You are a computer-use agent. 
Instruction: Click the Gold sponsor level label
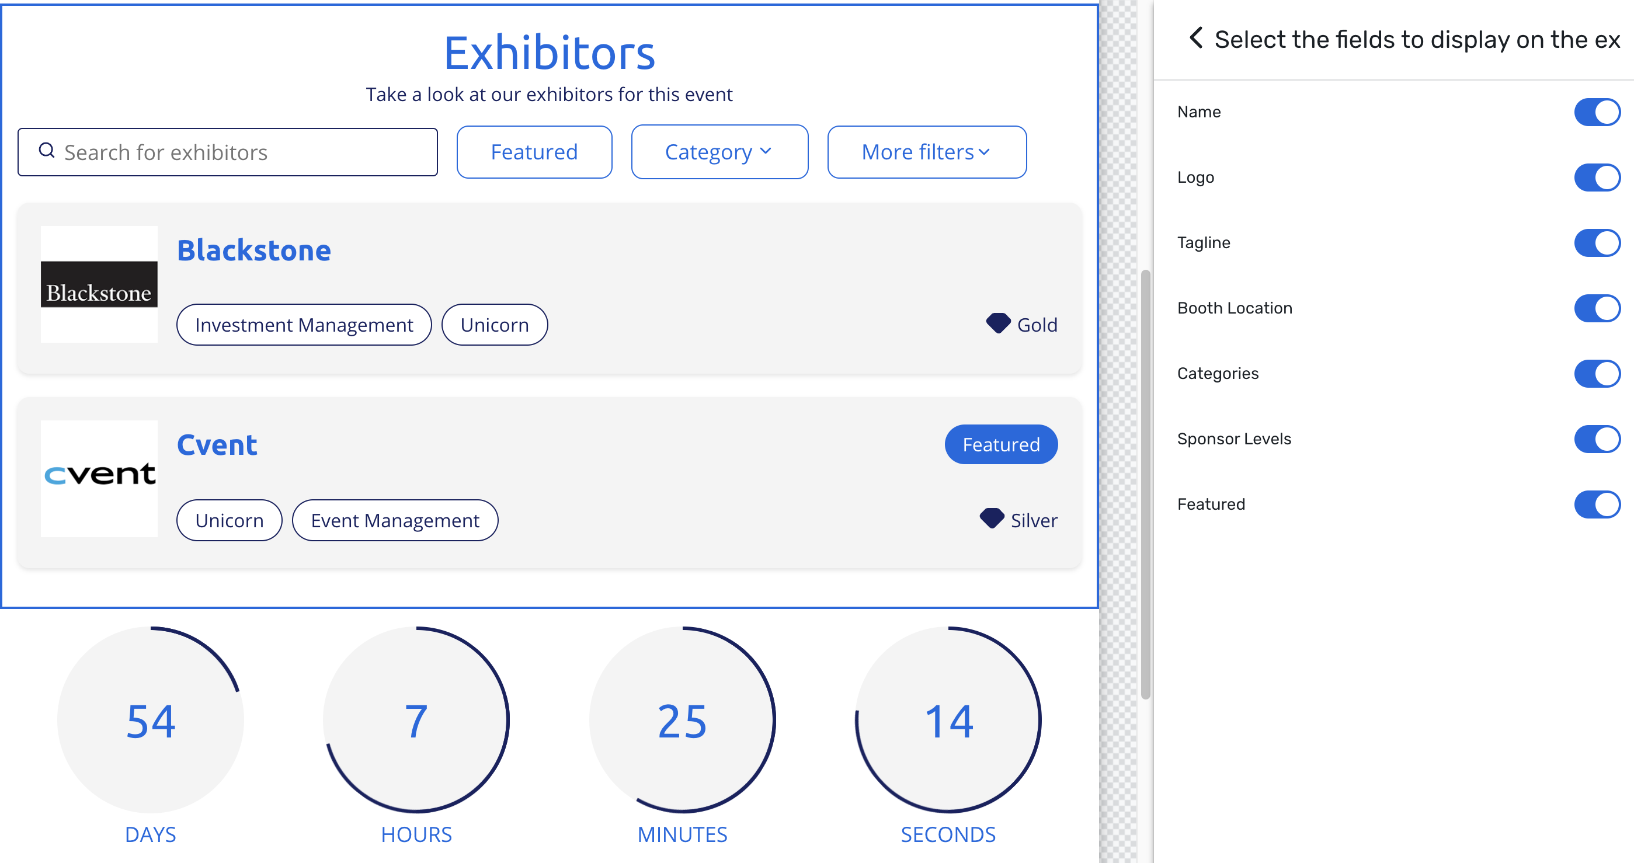[x=1037, y=325]
